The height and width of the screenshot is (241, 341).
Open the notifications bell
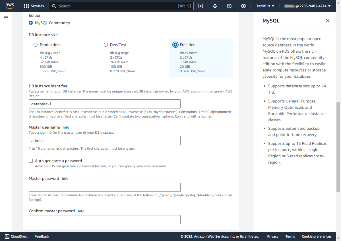pos(215,6)
